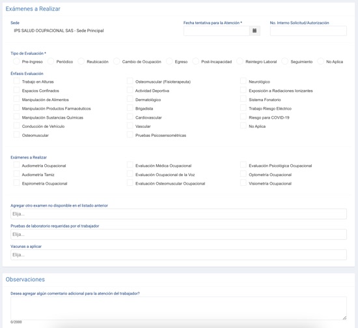This screenshot has height=328, width=358.
Task: Check Espirometría Ocupacional exam box
Action: [x=16, y=183]
